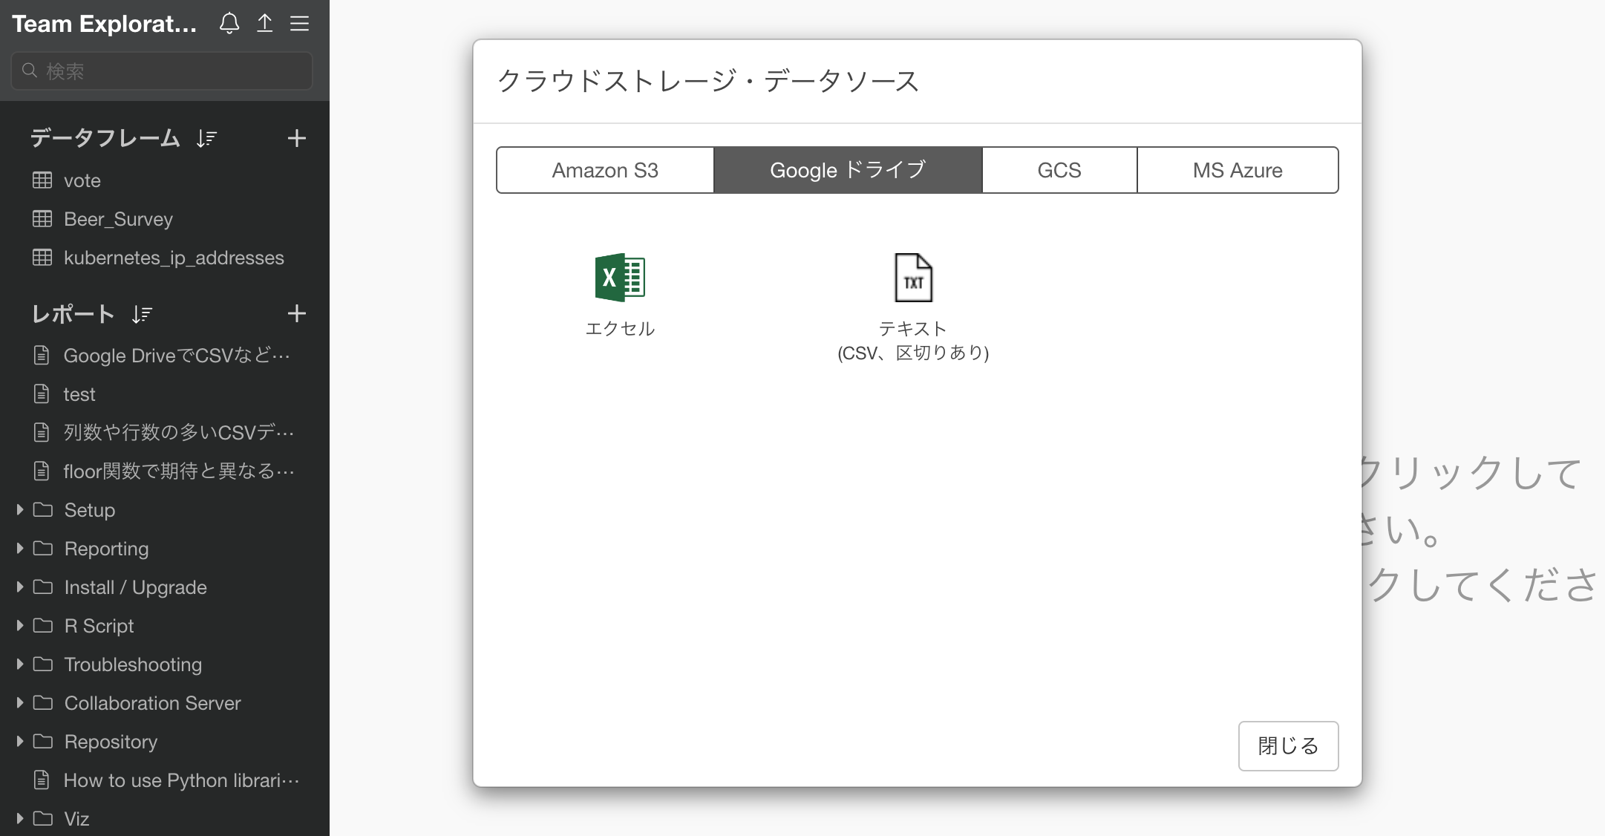Open the hamburger menu icon
1605x836 pixels.
coord(299,24)
